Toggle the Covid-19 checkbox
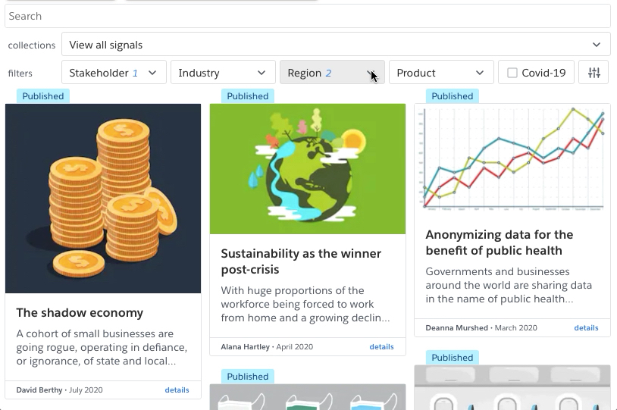The width and height of the screenshot is (617, 410). [512, 73]
